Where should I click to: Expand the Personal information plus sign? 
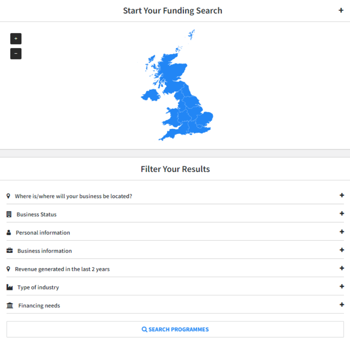[x=342, y=232]
